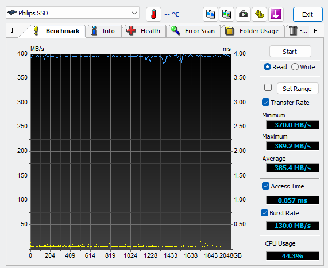Screen dimensions: 328x268
Task: Disable the Access Time checkbox
Action: pyautogui.click(x=265, y=186)
